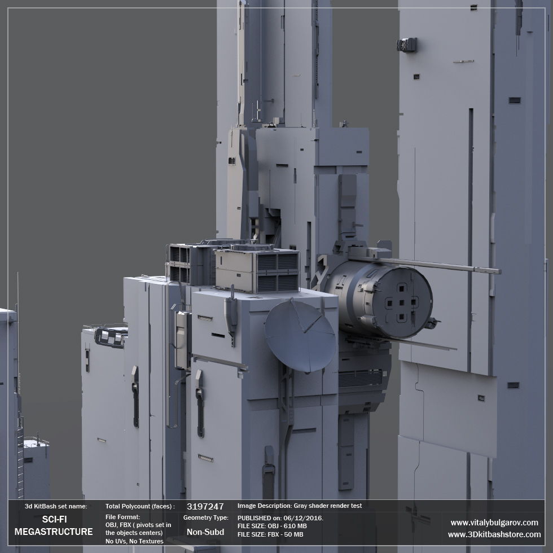
Task: Click the 'Geometry Type:' label
Action: pyautogui.click(x=205, y=518)
